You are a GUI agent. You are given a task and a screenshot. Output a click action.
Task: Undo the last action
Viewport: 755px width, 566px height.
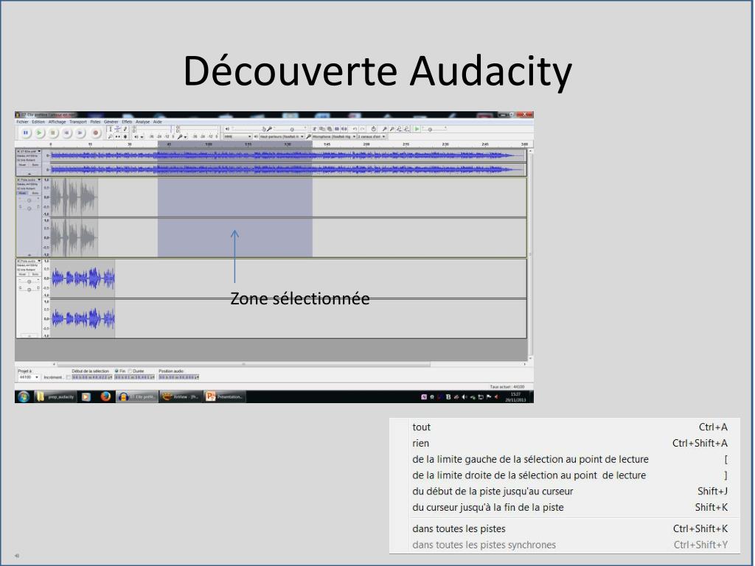[355, 129]
